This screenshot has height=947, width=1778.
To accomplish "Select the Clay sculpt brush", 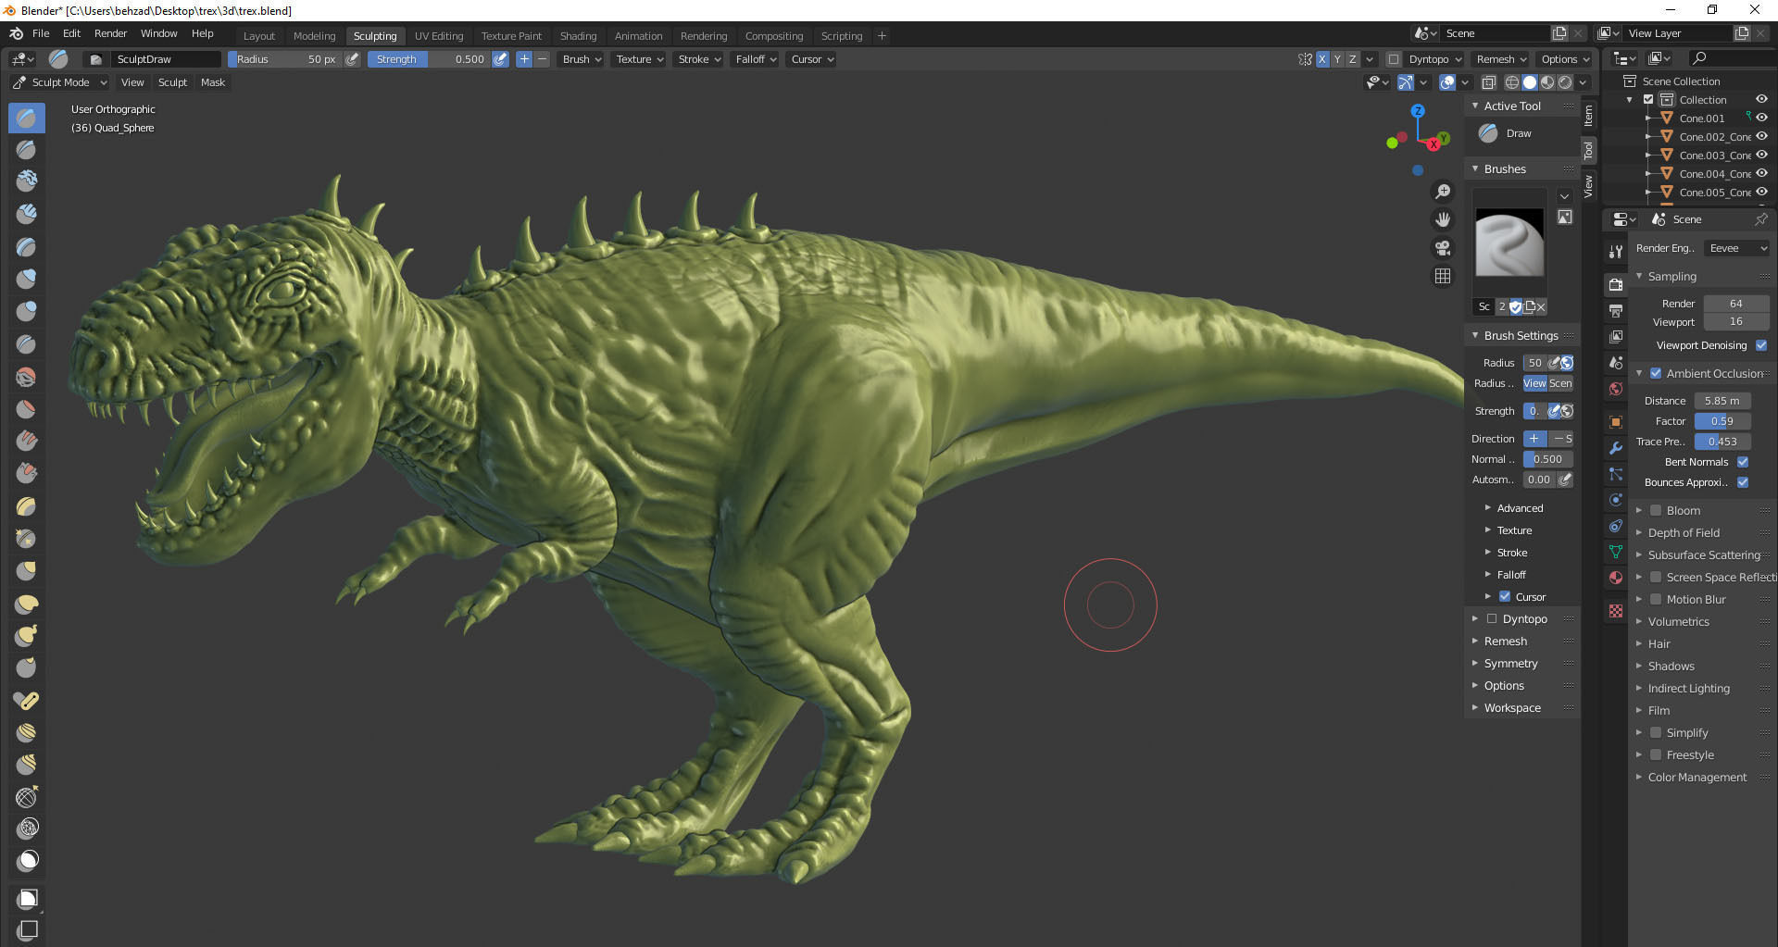I will pos(27,181).
